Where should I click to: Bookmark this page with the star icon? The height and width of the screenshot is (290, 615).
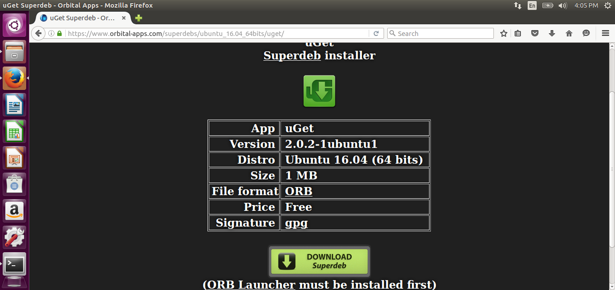tap(504, 33)
